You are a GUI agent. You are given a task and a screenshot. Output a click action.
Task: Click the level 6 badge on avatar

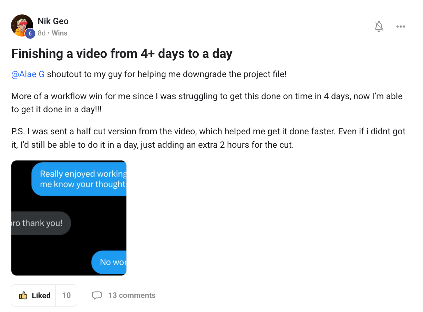(30, 33)
